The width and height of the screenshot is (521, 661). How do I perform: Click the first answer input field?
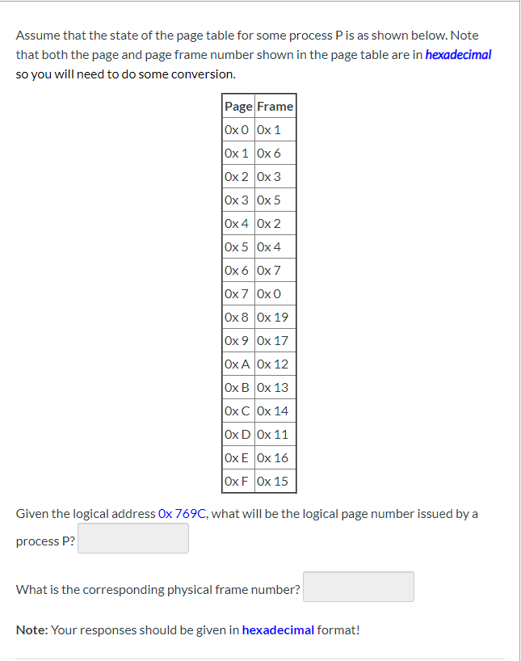click(132, 537)
